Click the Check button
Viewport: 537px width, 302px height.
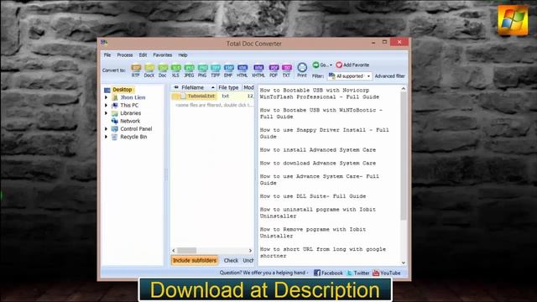click(x=231, y=261)
